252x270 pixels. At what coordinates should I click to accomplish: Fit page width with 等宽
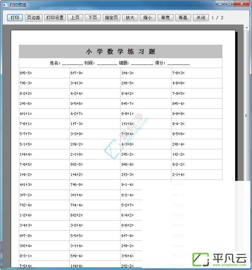(x=165, y=17)
